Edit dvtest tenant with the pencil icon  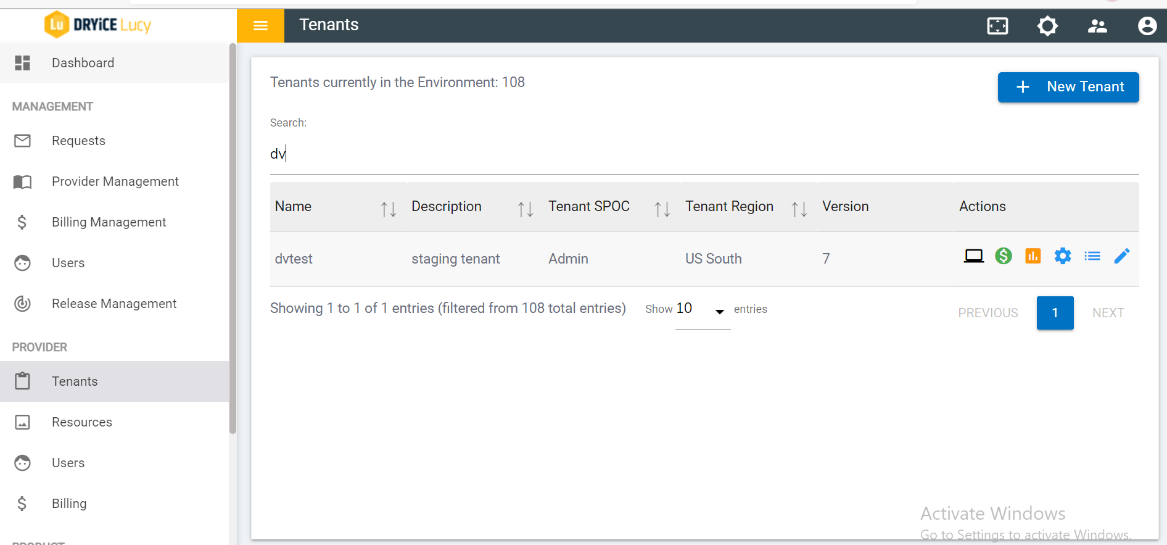pos(1122,256)
